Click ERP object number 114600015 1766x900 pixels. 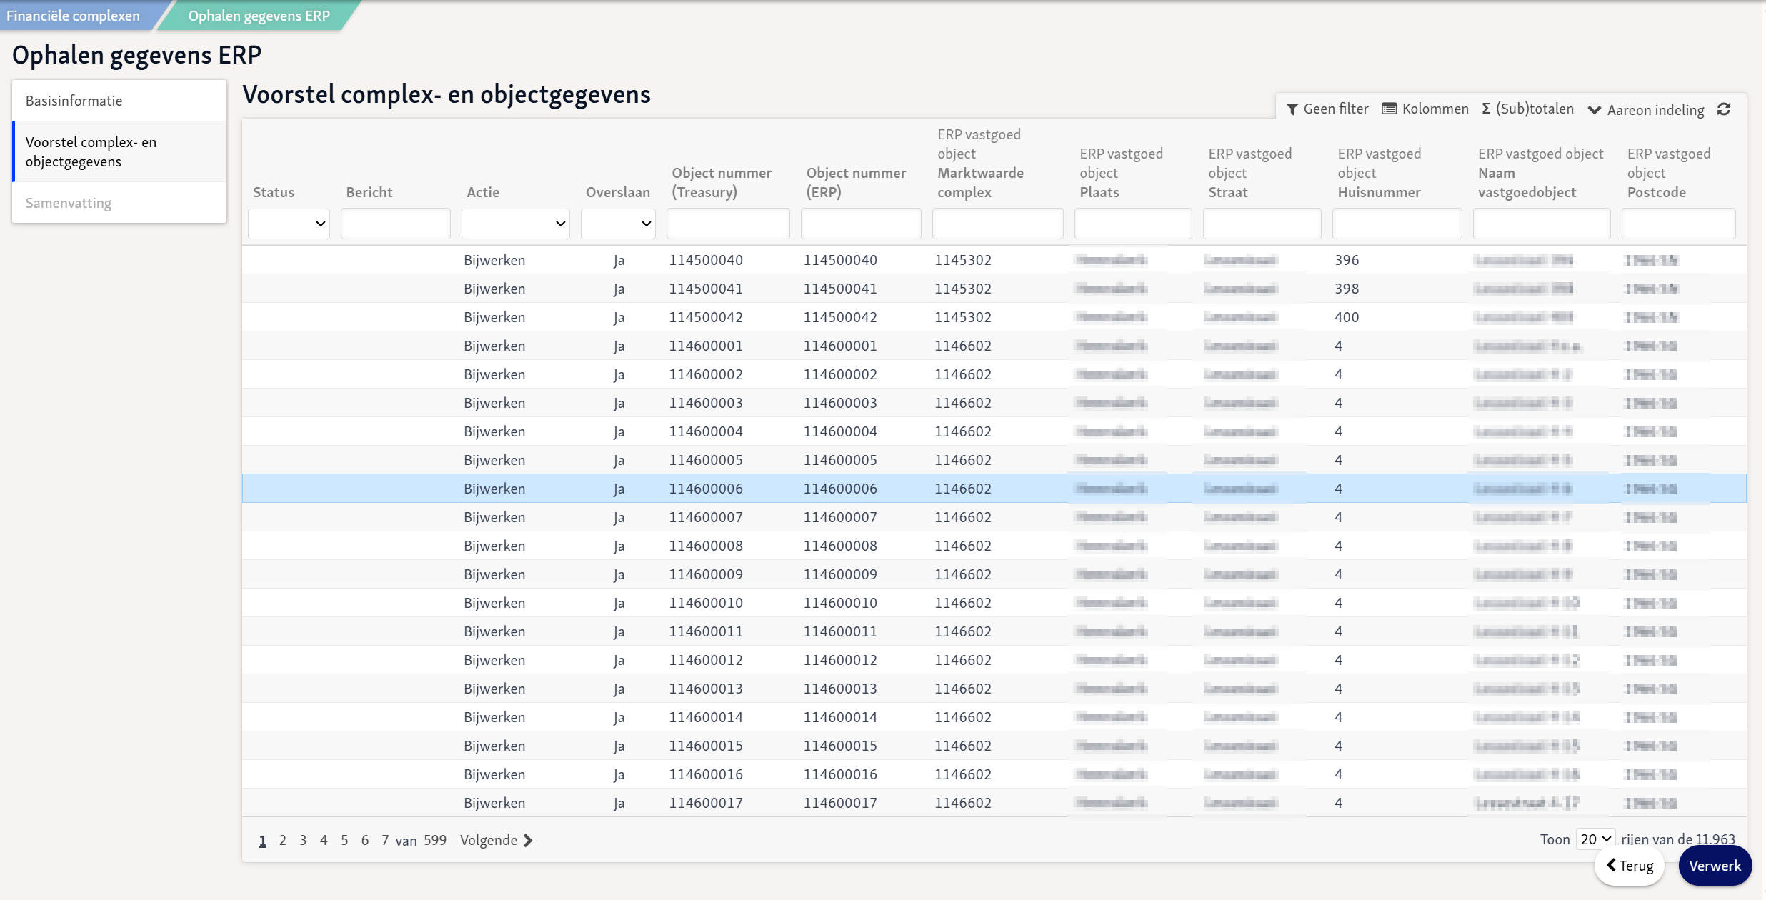click(840, 746)
